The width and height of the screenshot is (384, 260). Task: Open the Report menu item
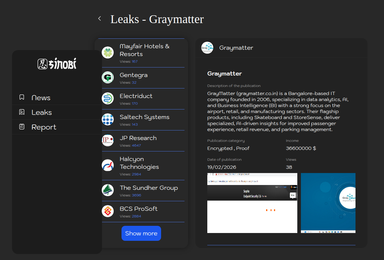(44, 127)
